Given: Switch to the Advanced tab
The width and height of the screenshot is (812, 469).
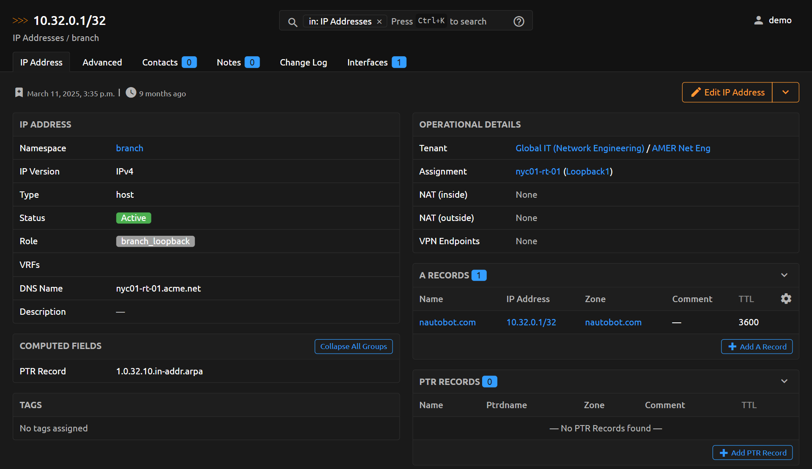Looking at the screenshot, I should [102, 62].
